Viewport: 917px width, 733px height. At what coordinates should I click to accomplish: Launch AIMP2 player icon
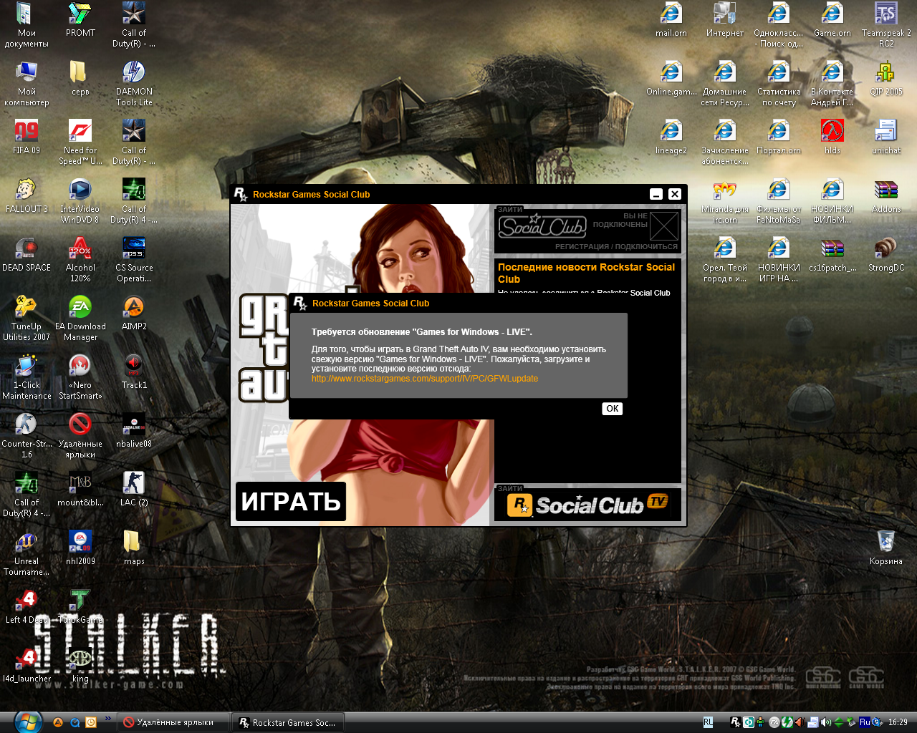[x=134, y=308]
